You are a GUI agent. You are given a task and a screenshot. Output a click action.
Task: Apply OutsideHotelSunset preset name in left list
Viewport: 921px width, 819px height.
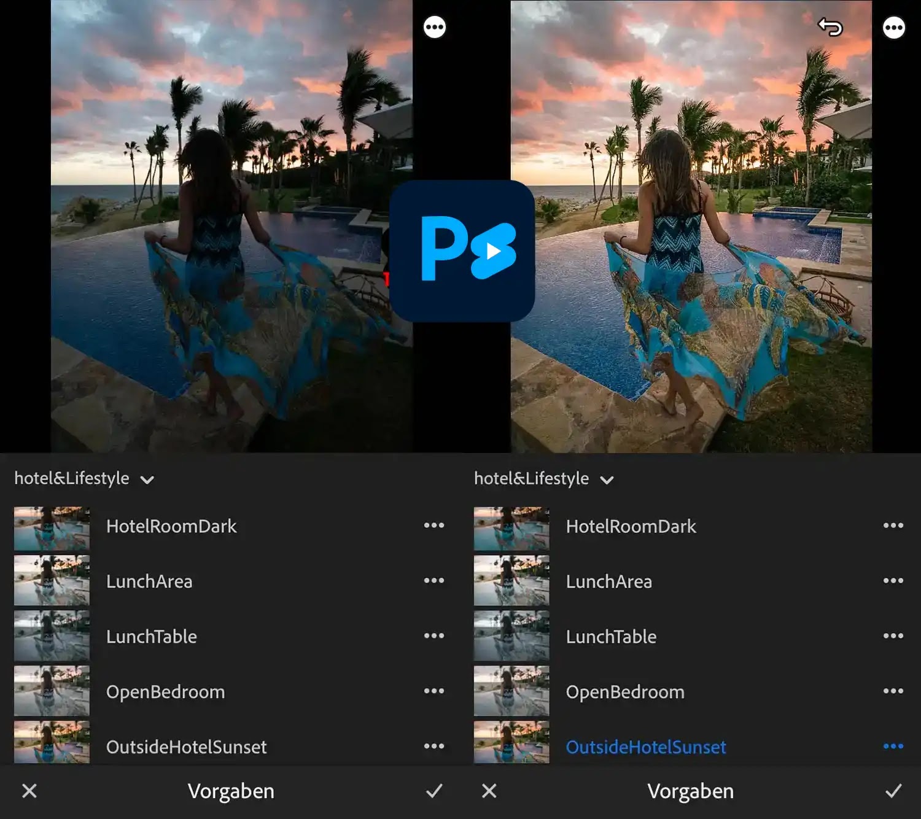(187, 747)
